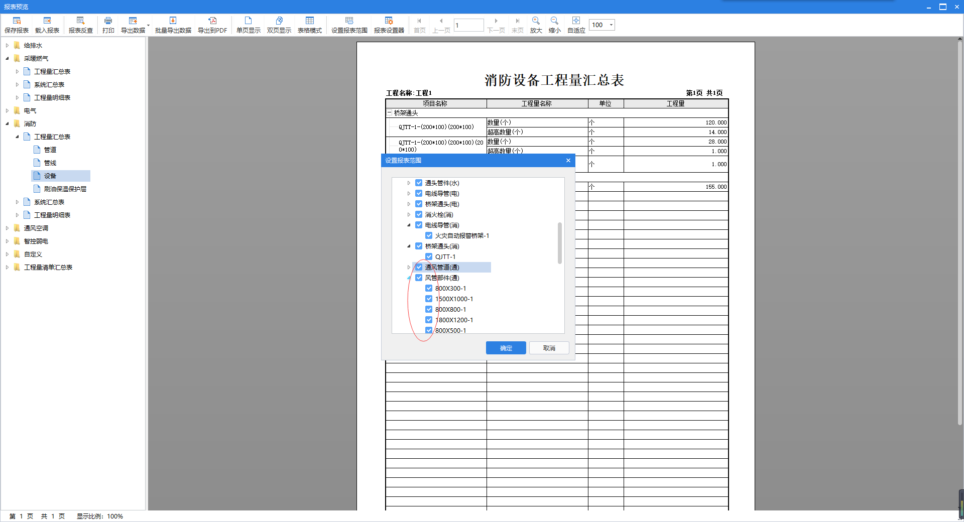Collapse the 采暖燃气 folder
964x522 pixels.
coord(7,58)
